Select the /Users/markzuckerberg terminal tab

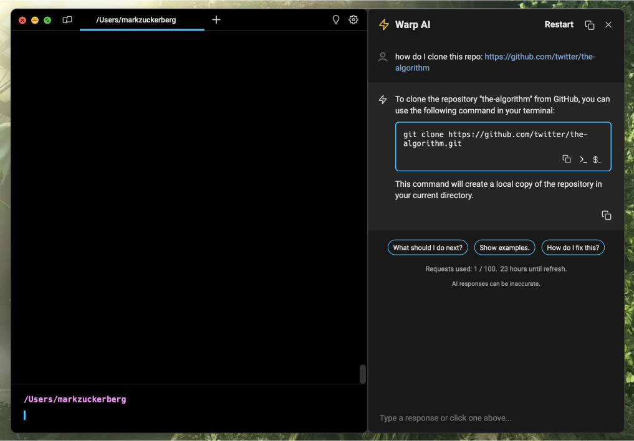pos(142,20)
